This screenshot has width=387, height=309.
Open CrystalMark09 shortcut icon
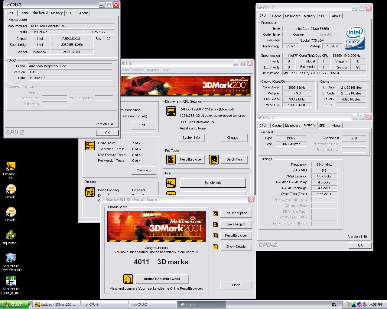pyautogui.click(x=11, y=262)
